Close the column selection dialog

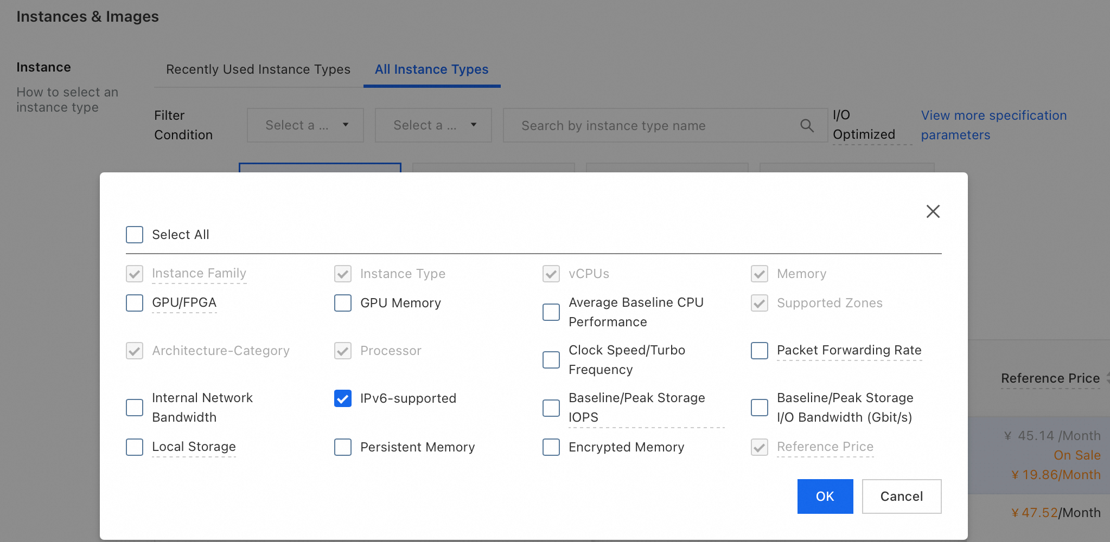pyautogui.click(x=933, y=211)
